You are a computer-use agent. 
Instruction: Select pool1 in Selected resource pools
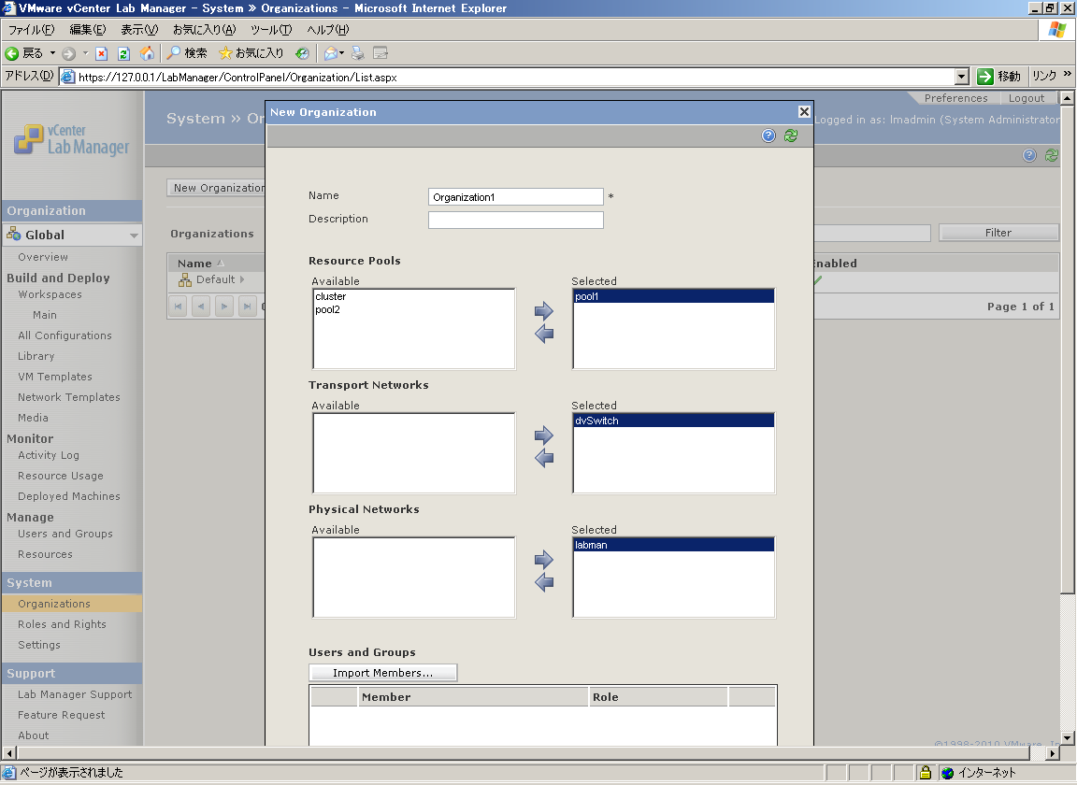click(674, 296)
